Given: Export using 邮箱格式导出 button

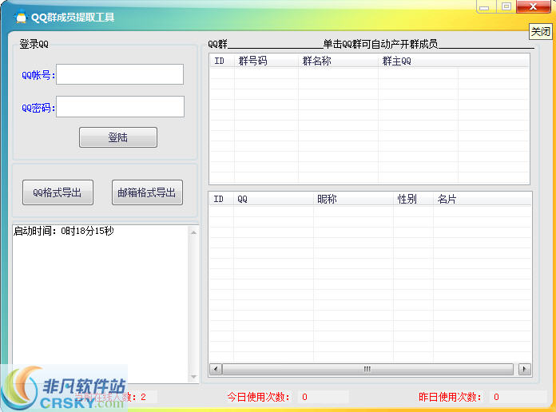Looking at the screenshot, I should 147,192.
